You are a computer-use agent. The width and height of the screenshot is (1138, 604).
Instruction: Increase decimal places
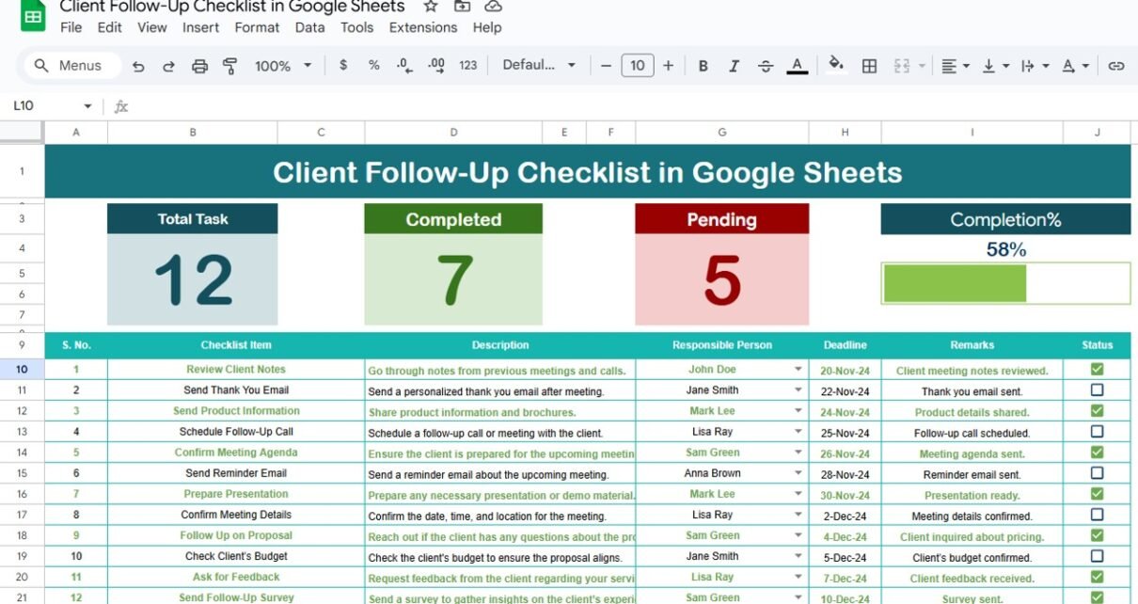(x=436, y=66)
